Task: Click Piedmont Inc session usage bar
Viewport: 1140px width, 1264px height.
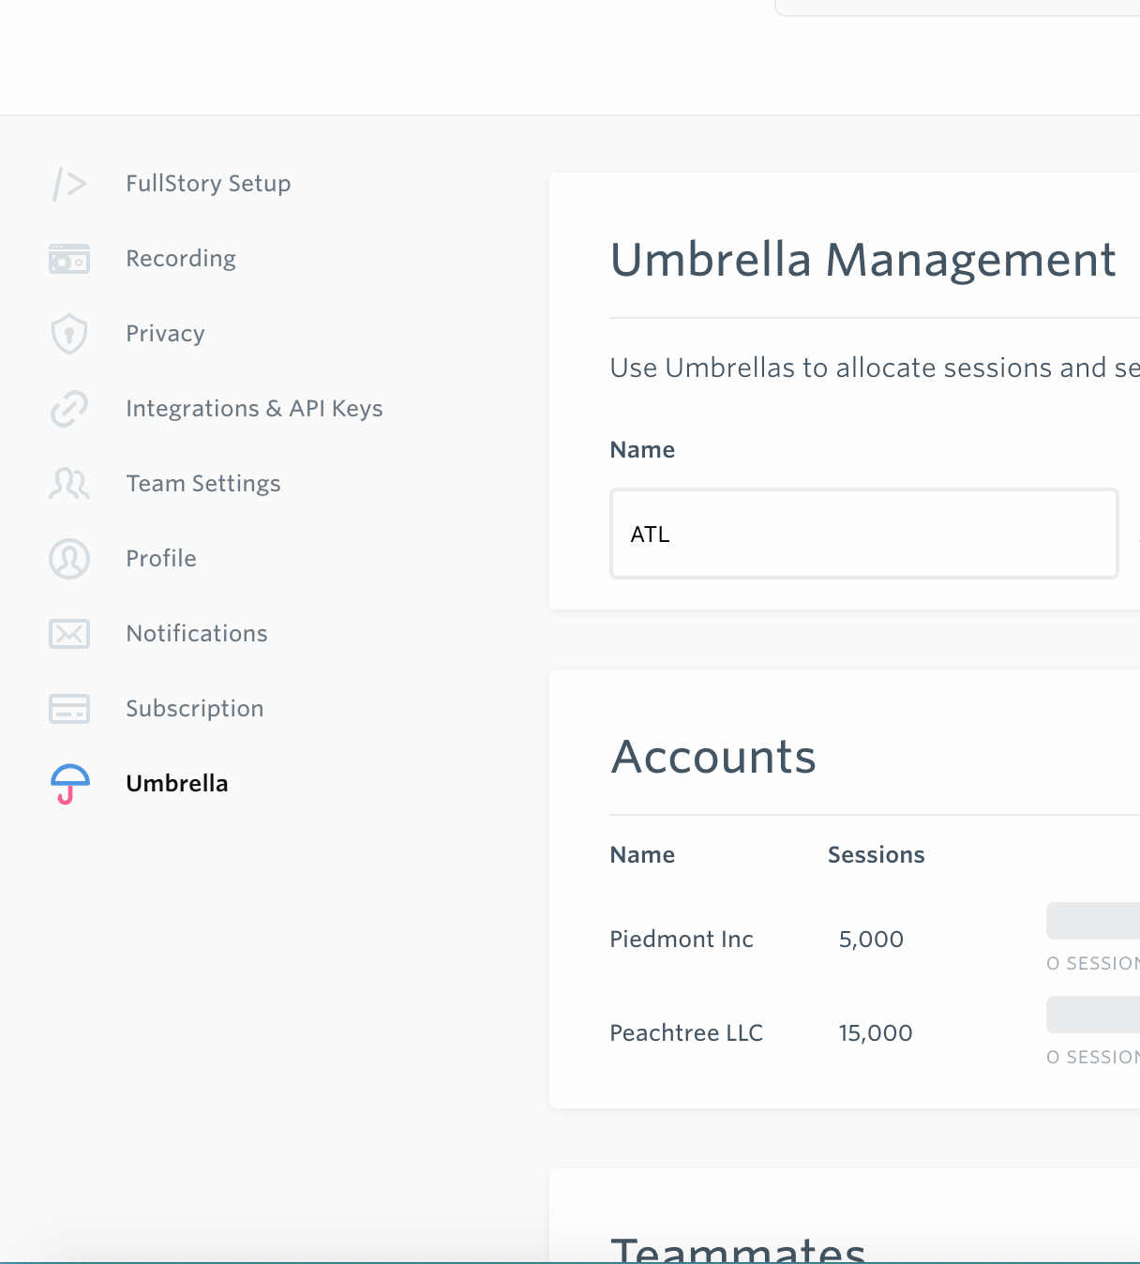Action: click(1093, 921)
